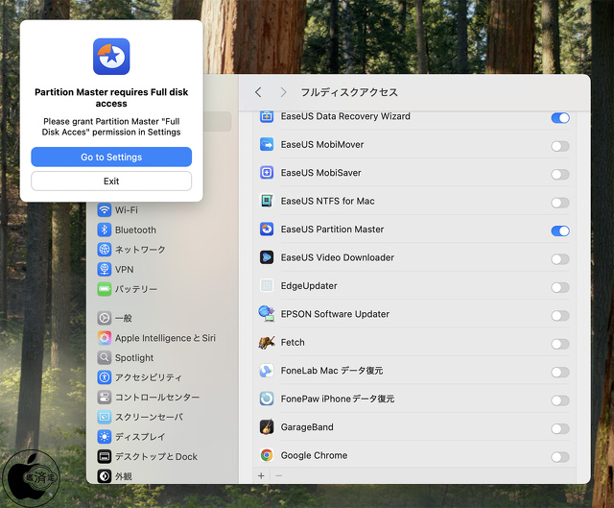614x508 pixels.
Task: Click the Spotlight magnifier icon
Action: point(105,357)
